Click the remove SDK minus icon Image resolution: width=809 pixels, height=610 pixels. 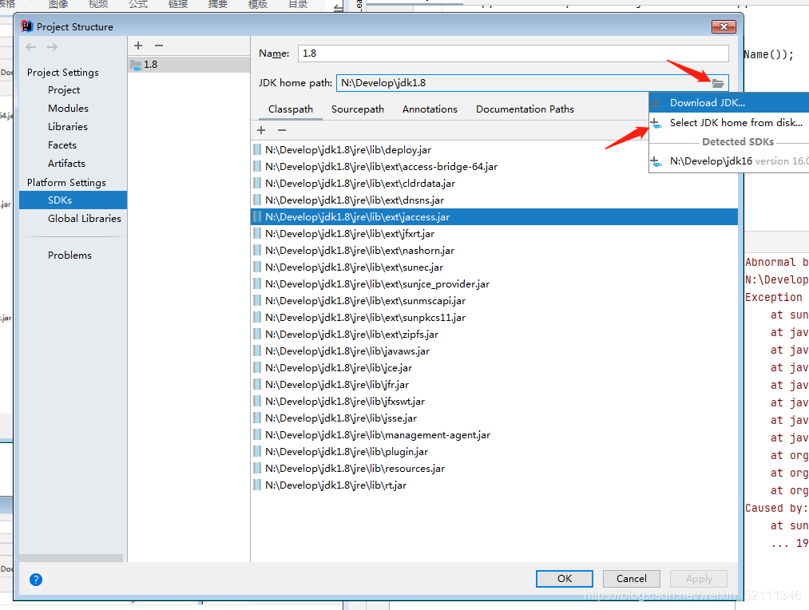click(159, 46)
